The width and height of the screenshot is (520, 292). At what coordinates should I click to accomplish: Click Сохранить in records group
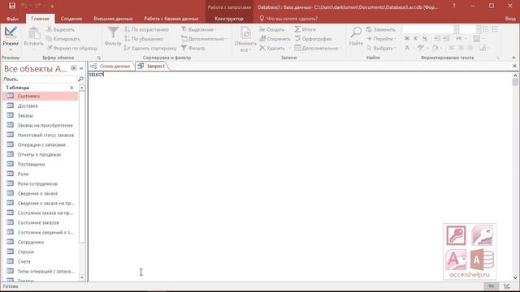pyautogui.click(x=275, y=39)
